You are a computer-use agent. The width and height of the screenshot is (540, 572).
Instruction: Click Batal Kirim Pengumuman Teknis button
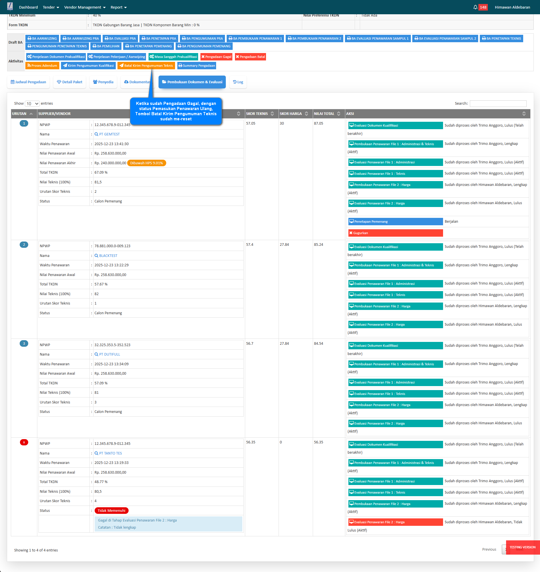click(146, 66)
